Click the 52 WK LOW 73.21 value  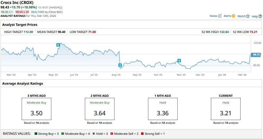click(253, 32)
